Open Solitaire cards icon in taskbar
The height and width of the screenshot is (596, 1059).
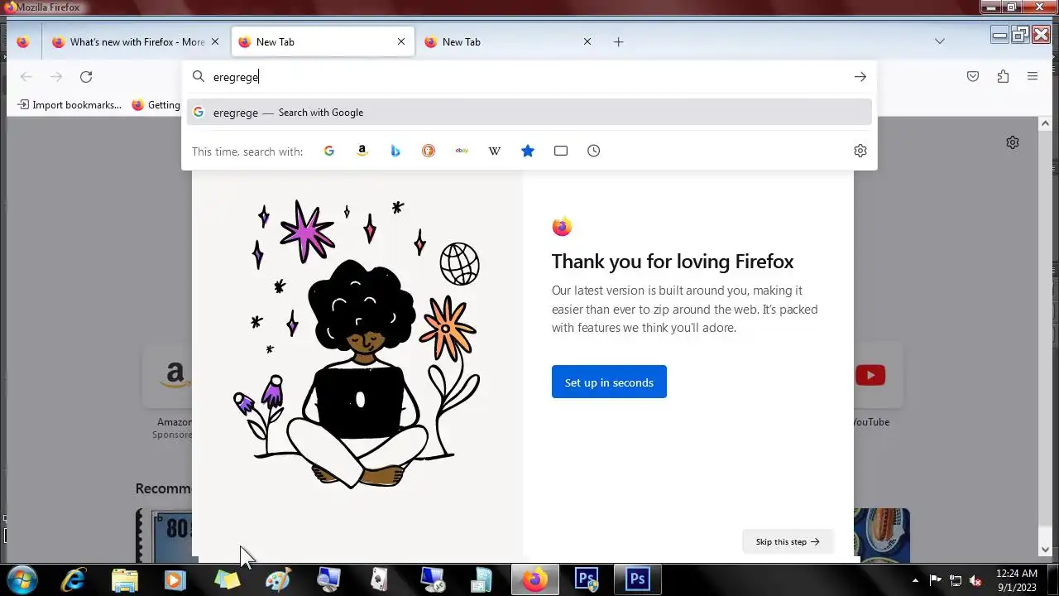380,579
